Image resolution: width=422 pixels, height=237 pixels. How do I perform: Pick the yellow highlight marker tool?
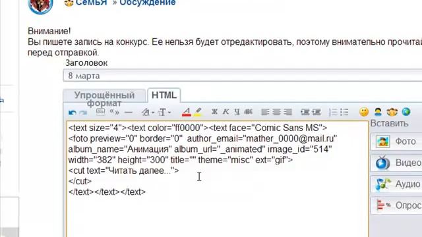click(x=198, y=112)
